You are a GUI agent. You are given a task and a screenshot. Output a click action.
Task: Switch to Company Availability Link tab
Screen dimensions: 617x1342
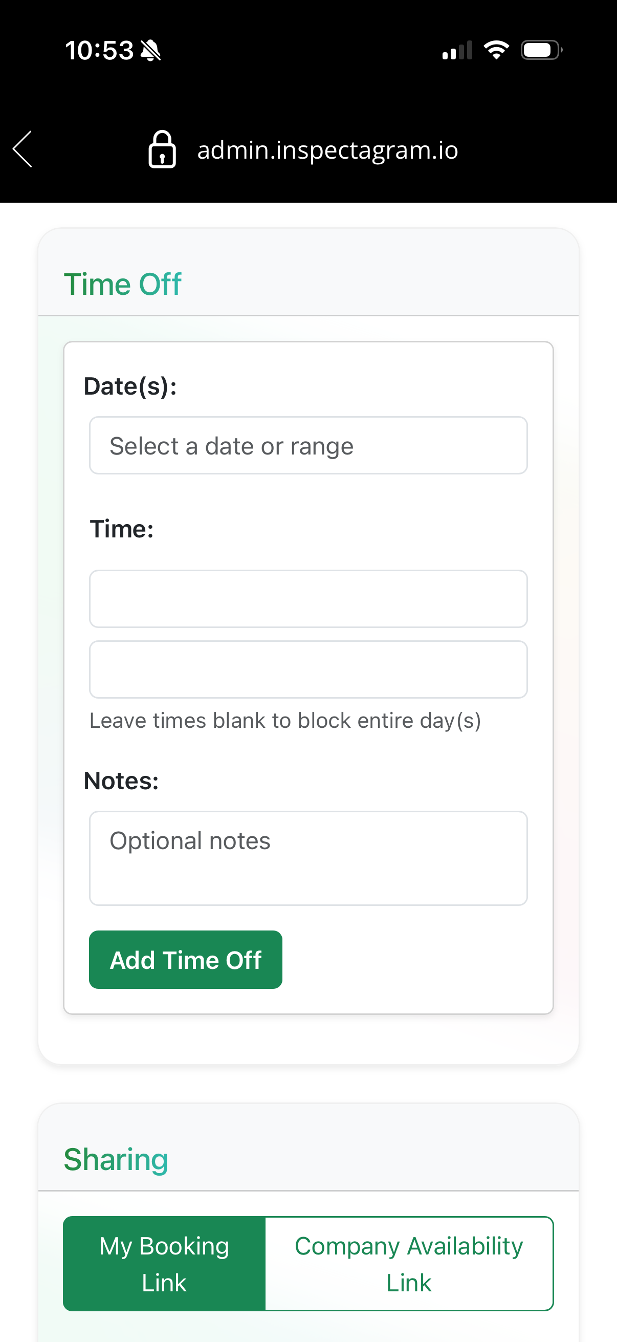pos(409,1264)
